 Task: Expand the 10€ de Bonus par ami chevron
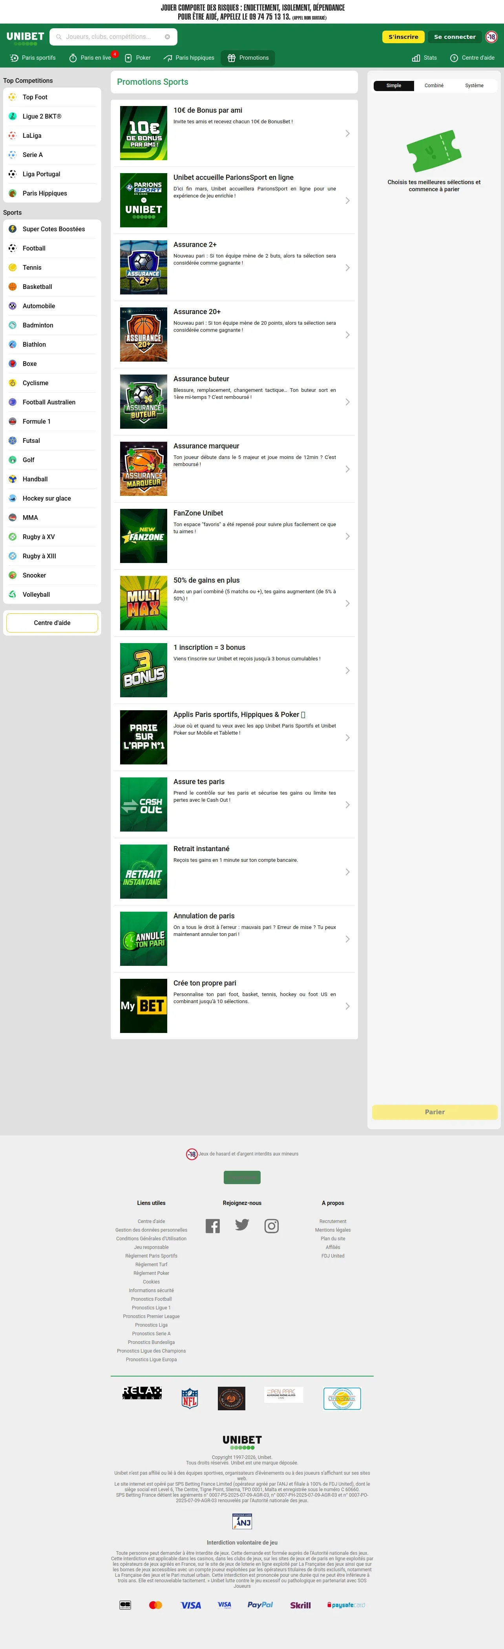click(x=347, y=133)
